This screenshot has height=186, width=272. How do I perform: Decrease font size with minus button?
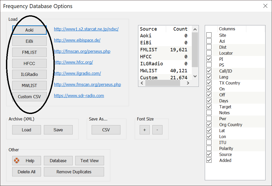click(157, 130)
